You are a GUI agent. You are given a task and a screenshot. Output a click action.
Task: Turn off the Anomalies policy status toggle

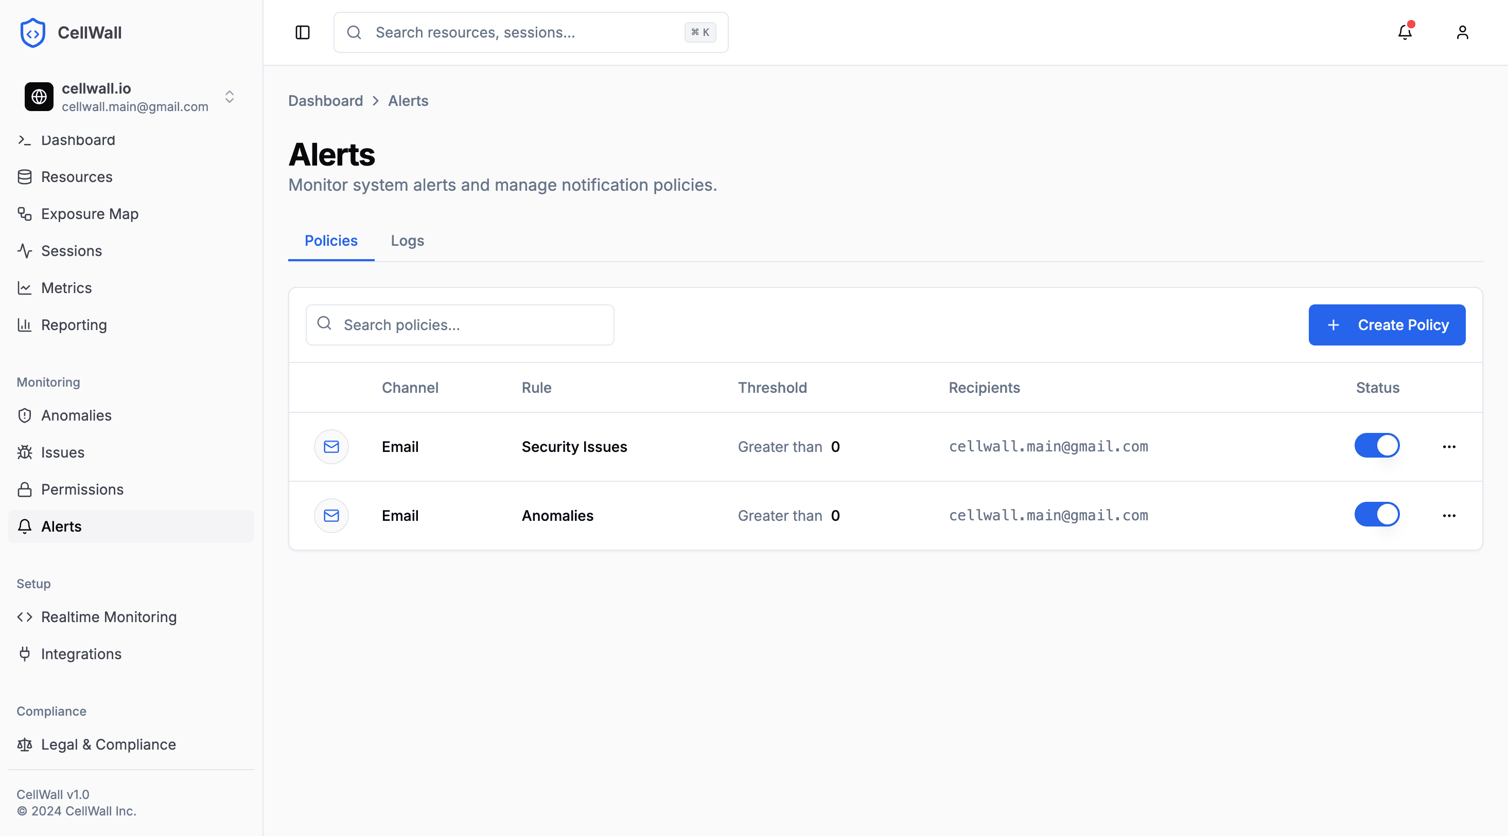point(1377,515)
